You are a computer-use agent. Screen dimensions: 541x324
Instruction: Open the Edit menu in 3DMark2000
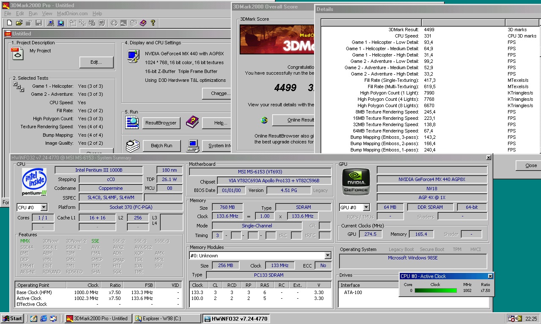click(20, 13)
